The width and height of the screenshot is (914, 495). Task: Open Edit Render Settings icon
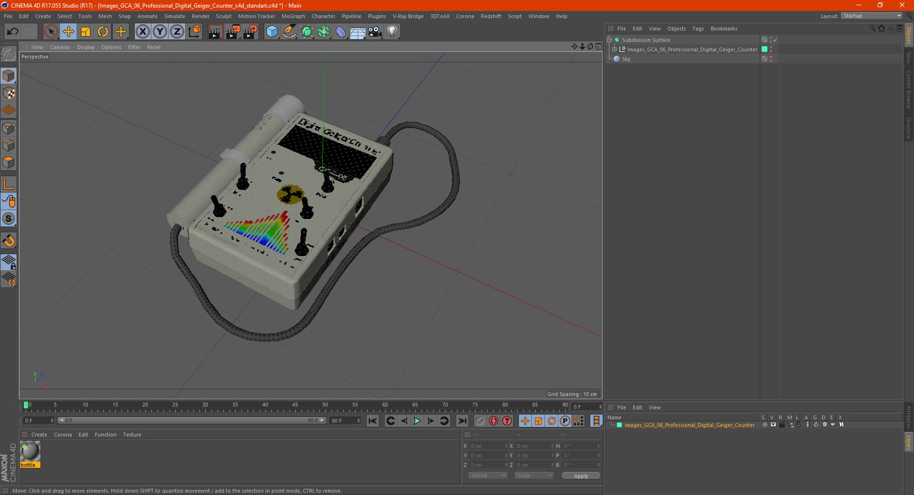250,32
